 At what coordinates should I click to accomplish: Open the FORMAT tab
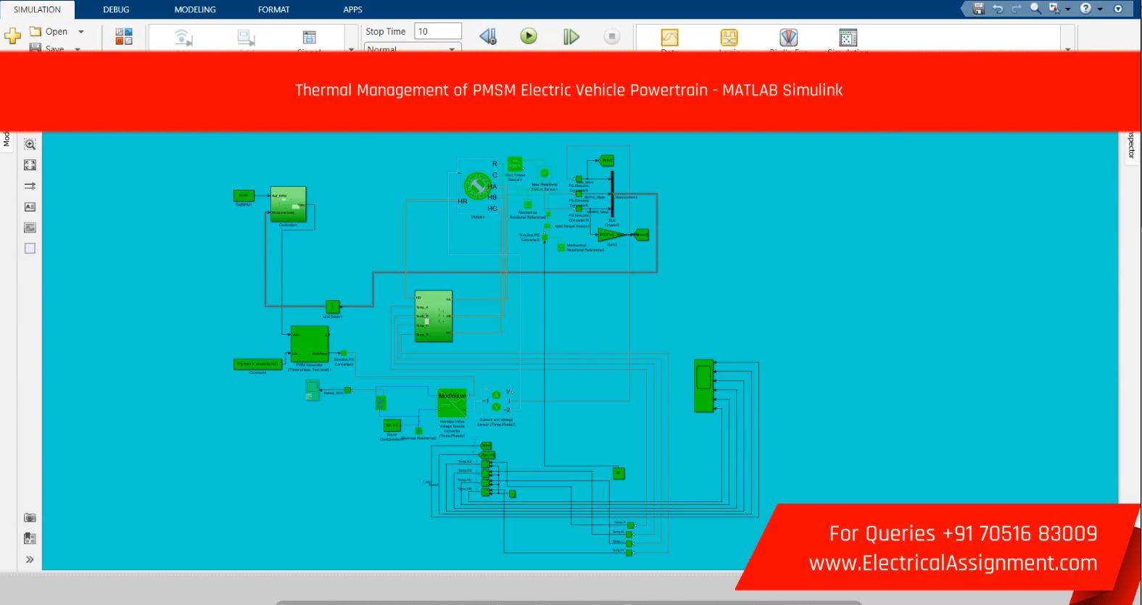click(273, 9)
